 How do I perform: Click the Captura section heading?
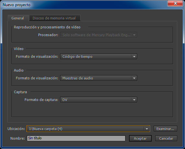click(x=20, y=92)
